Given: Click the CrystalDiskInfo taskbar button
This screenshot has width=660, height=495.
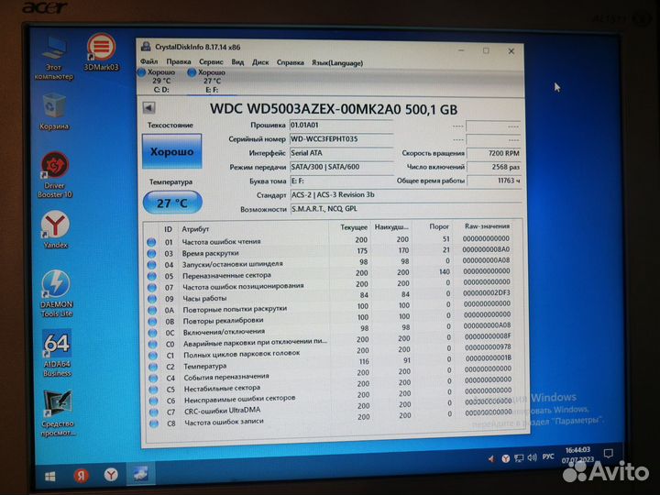Looking at the screenshot, I should [x=140, y=474].
